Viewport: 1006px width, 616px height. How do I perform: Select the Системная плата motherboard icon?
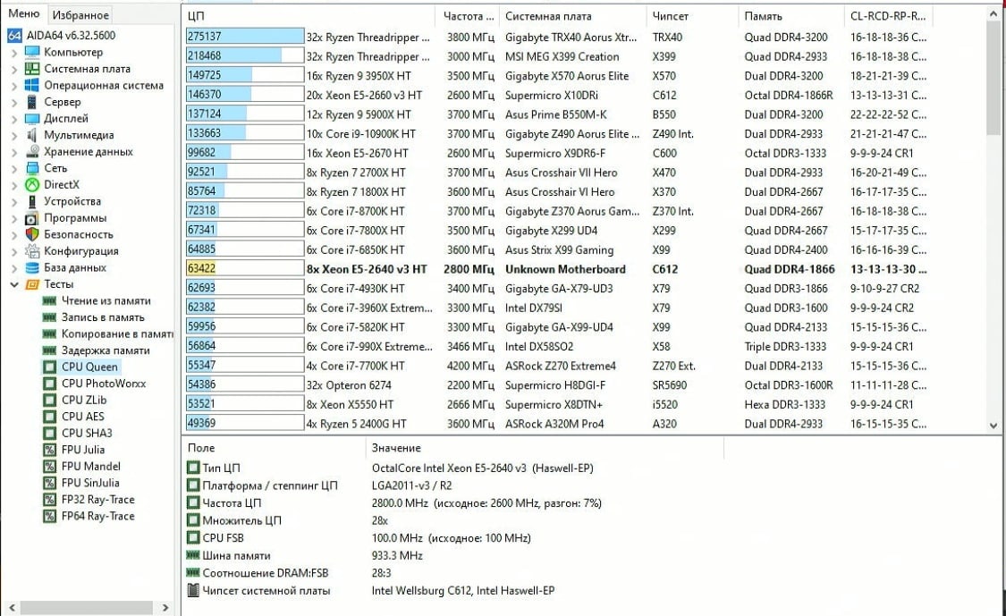tap(31, 69)
